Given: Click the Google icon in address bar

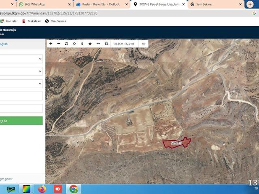Looking at the screenshot, I should 255,13.
